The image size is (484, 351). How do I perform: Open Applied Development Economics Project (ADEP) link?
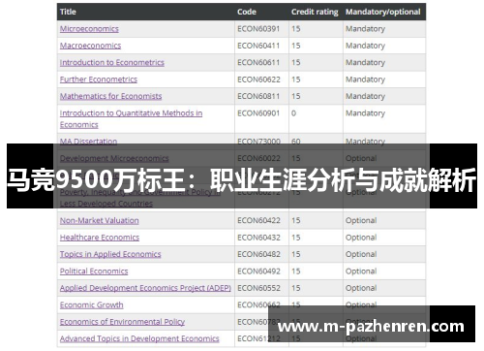145,288
